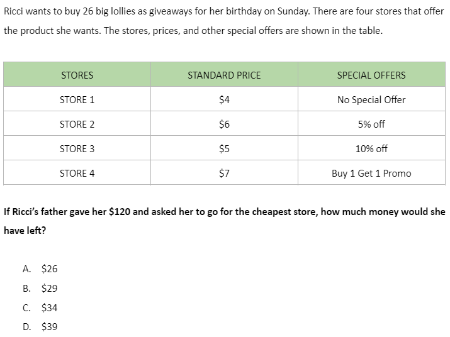450x337 pixels.
Task: Click the $5 price cell
Action: pyautogui.click(x=224, y=148)
